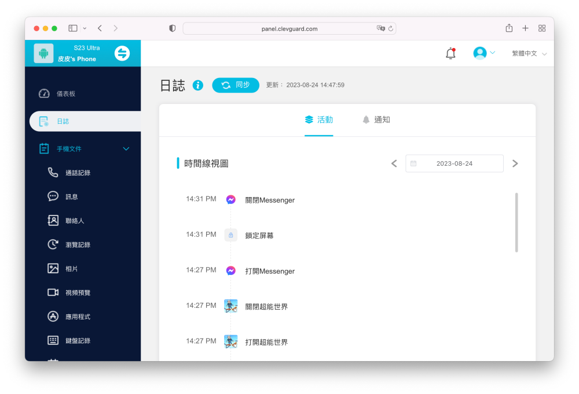The image size is (579, 394).
Task: Open the notification bell icon
Action: pyautogui.click(x=450, y=54)
